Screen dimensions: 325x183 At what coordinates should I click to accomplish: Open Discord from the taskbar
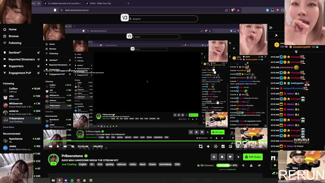pos(66,180)
